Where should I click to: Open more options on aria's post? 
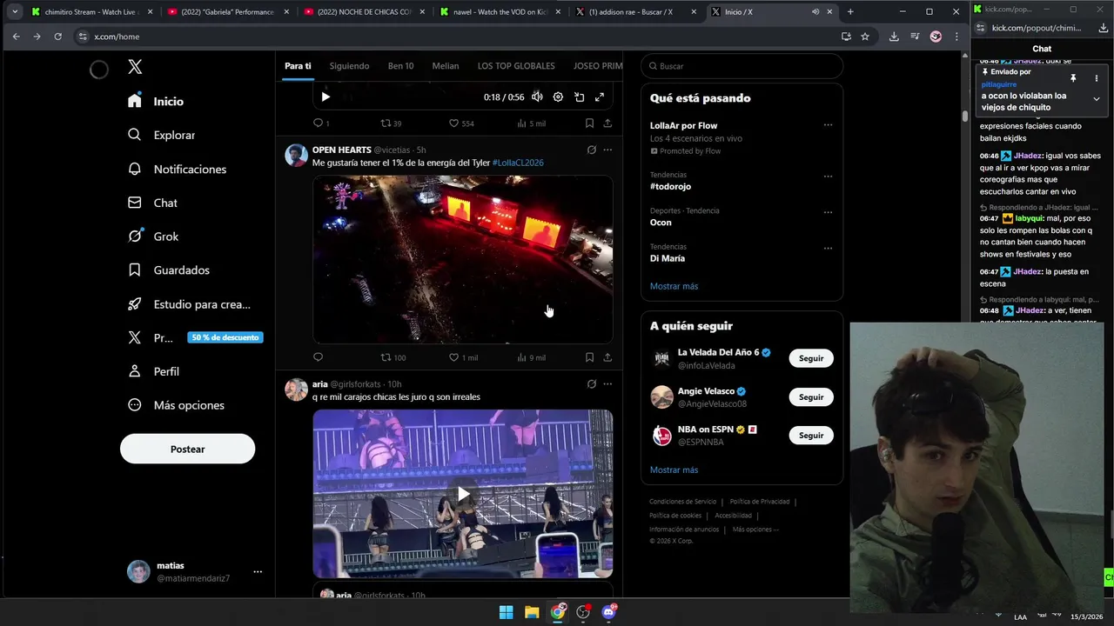pos(607,383)
